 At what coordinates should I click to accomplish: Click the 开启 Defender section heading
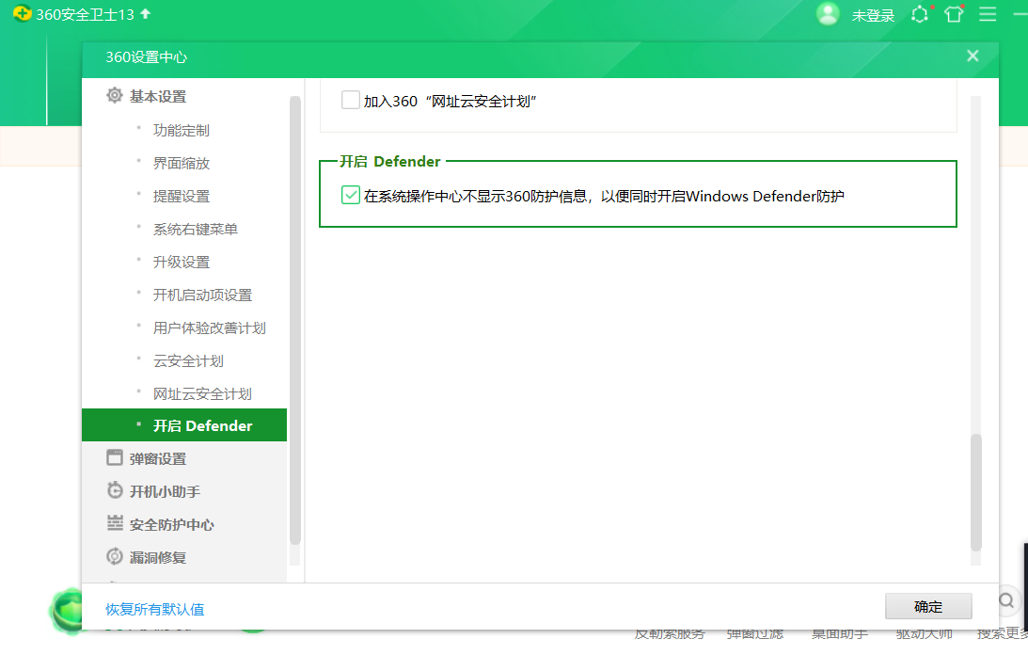(390, 162)
